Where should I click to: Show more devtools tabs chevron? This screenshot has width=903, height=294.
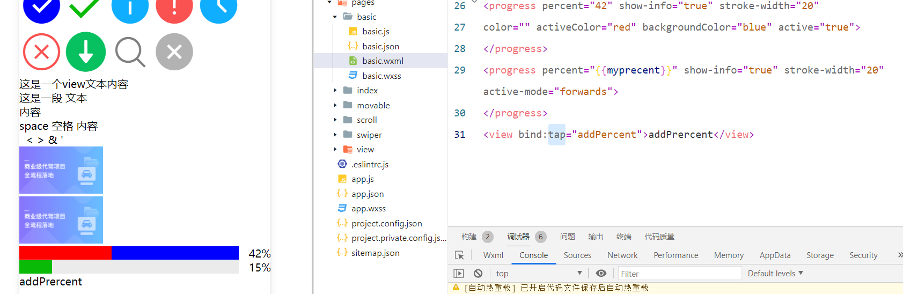[x=900, y=255]
